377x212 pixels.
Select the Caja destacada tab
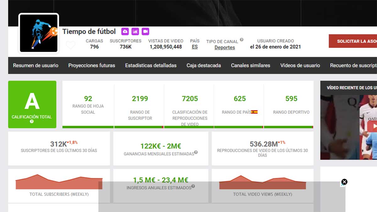(x=204, y=65)
